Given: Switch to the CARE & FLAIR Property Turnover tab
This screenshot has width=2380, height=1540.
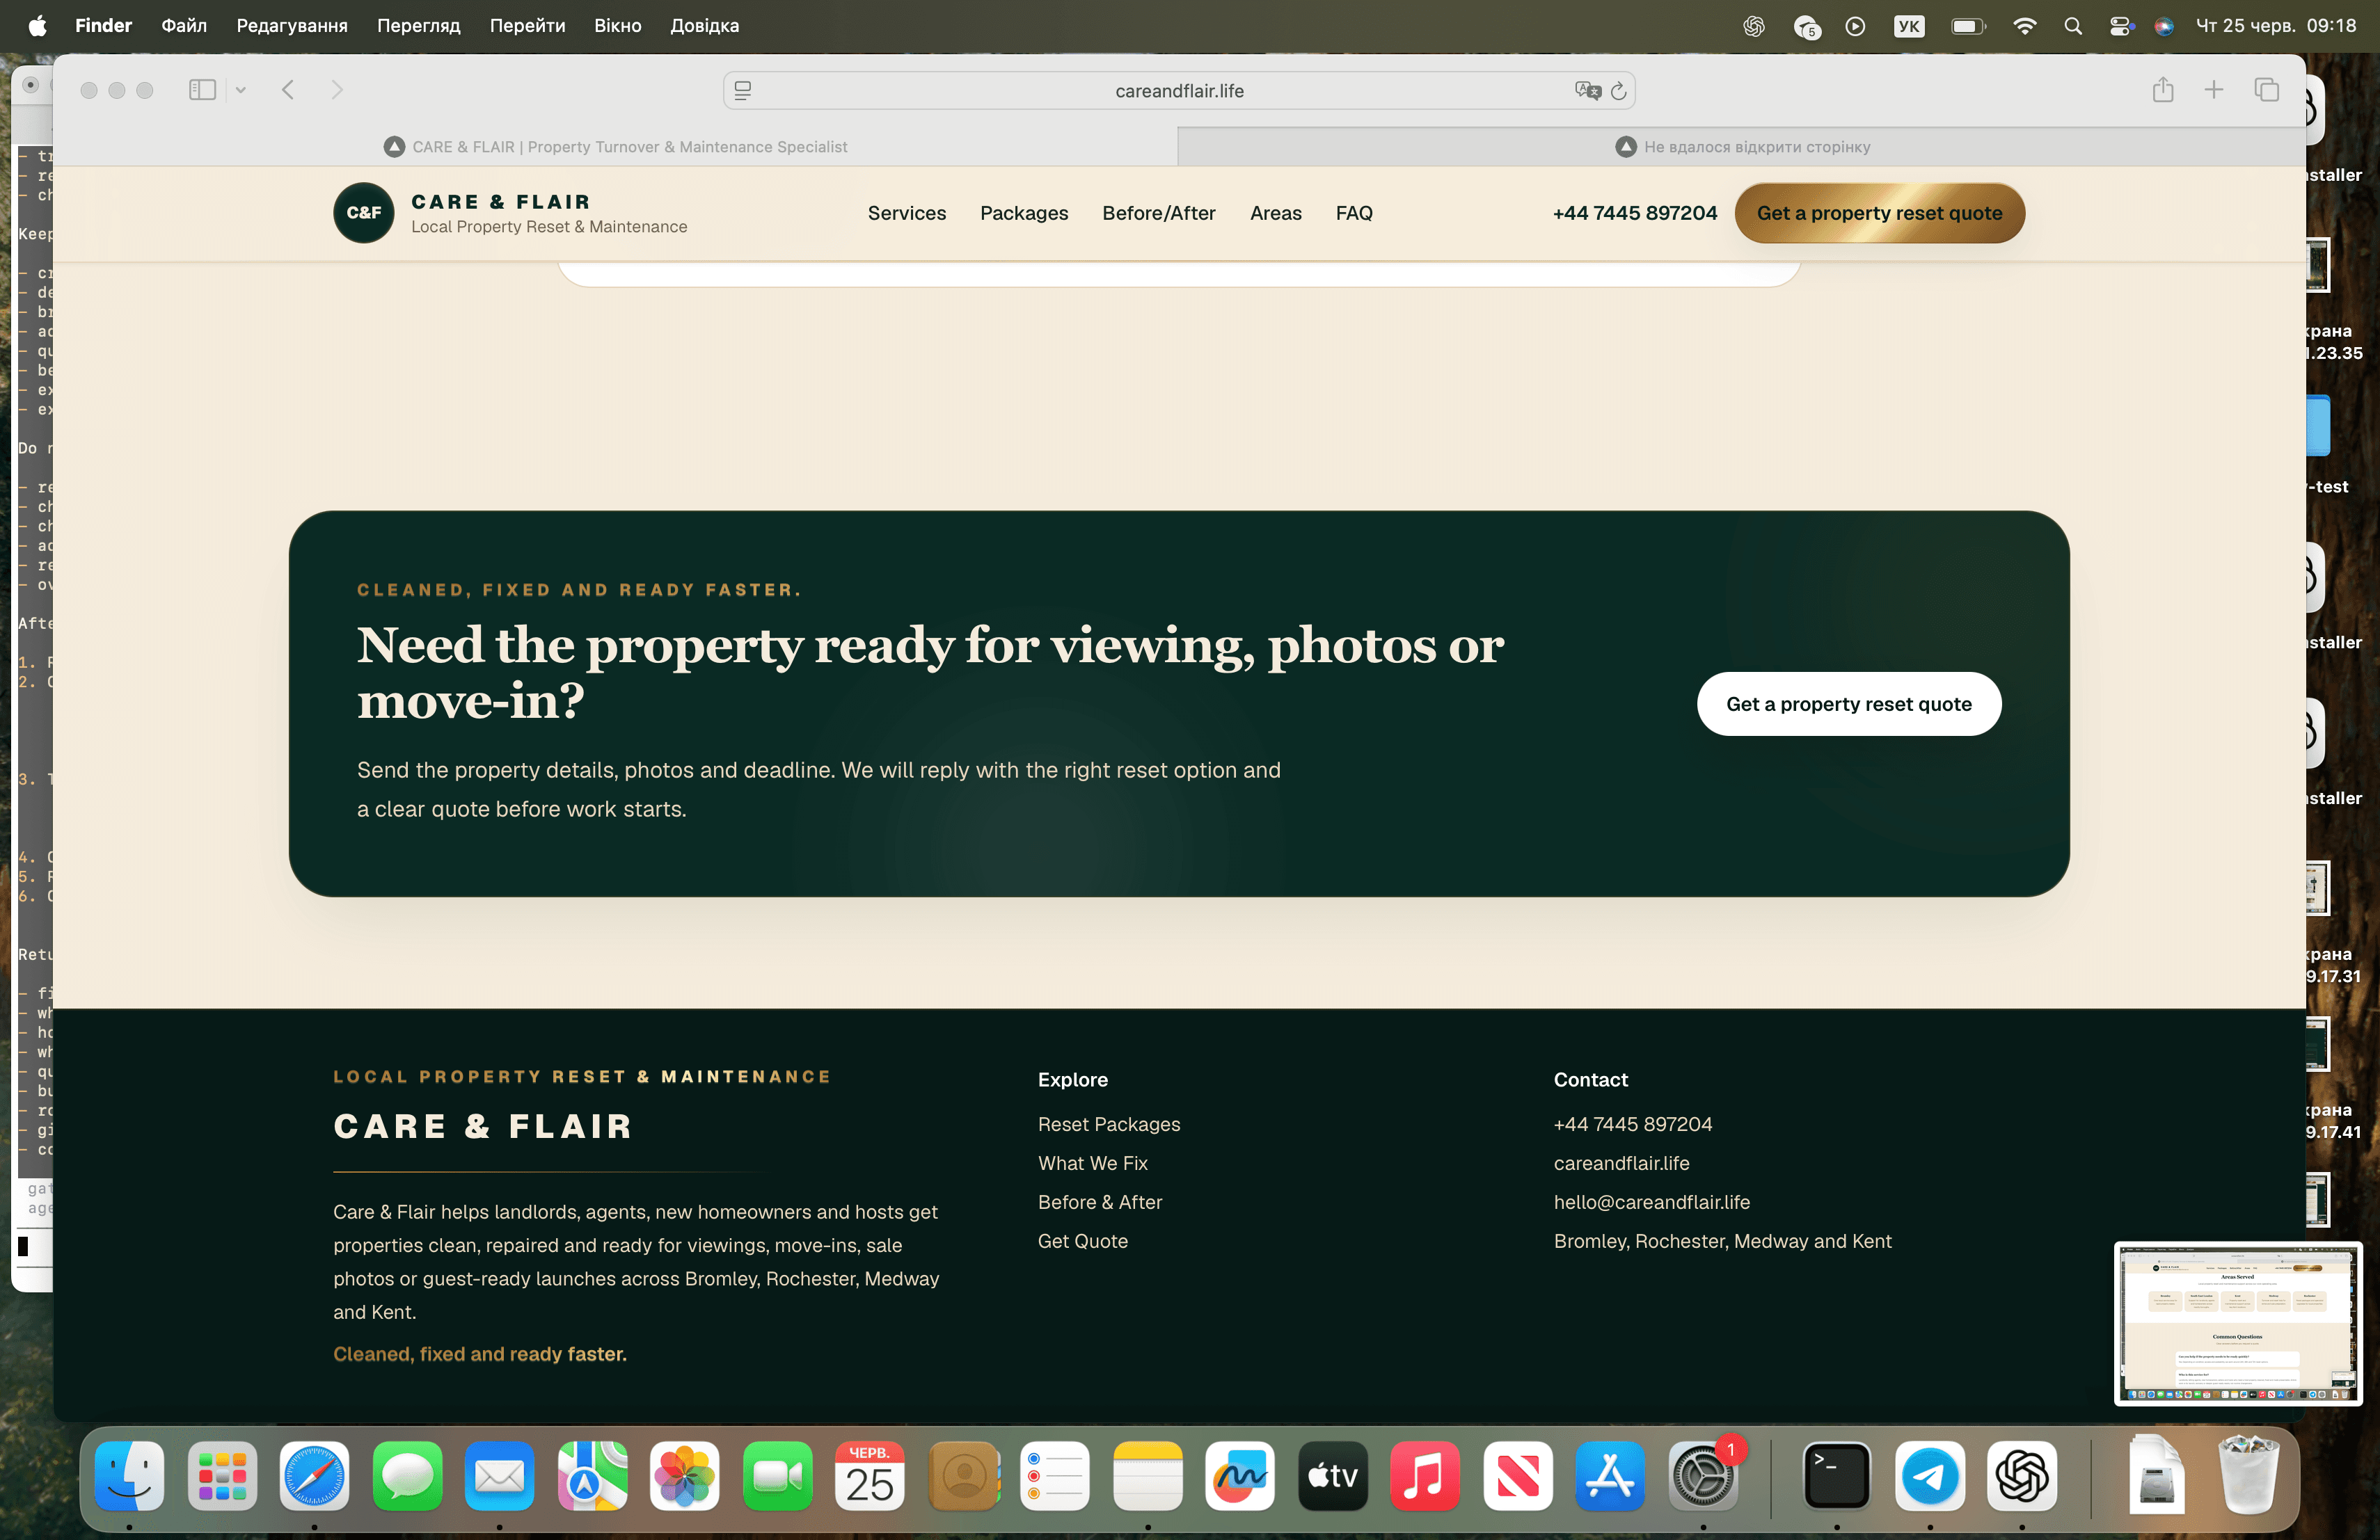Looking at the screenshot, I should click(616, 147).
